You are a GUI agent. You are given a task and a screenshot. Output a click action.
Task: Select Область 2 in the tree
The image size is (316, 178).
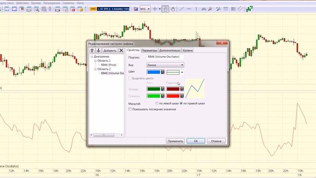point(104,69)
